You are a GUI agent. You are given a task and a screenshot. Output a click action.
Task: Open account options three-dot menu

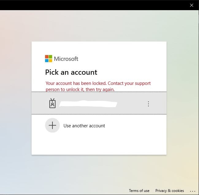[x=148, y=104]
